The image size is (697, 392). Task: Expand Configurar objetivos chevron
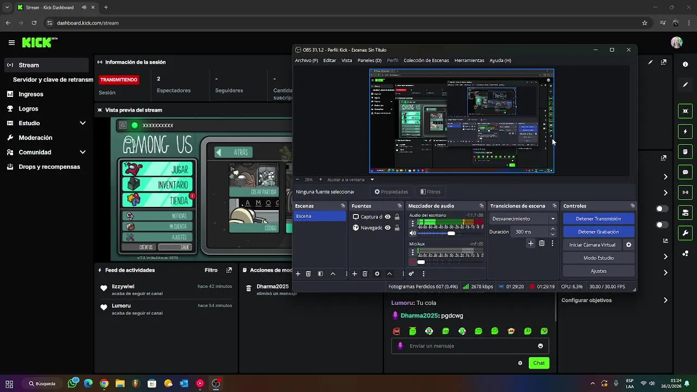tap(665, 300)
